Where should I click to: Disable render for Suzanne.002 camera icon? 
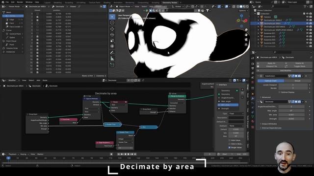pyautogui.click(x=311, y=37)
